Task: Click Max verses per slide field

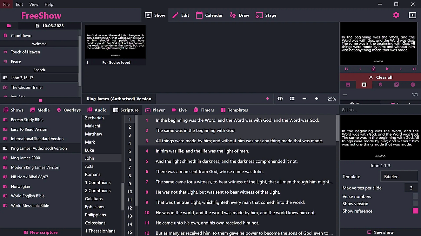Action: click(411, 188)
